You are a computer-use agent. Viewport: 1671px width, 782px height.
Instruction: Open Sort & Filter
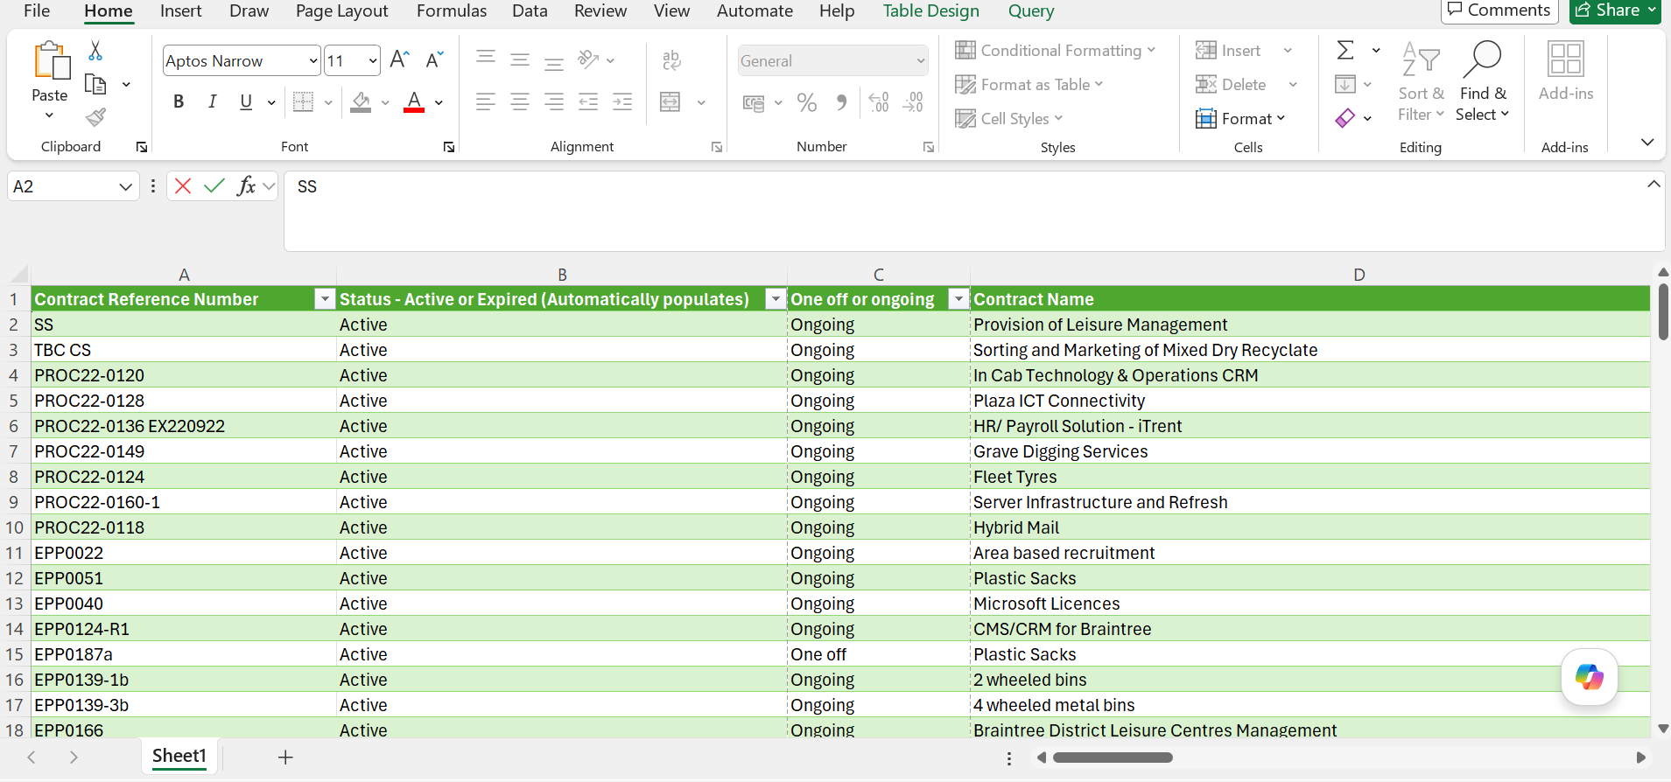1421,81
